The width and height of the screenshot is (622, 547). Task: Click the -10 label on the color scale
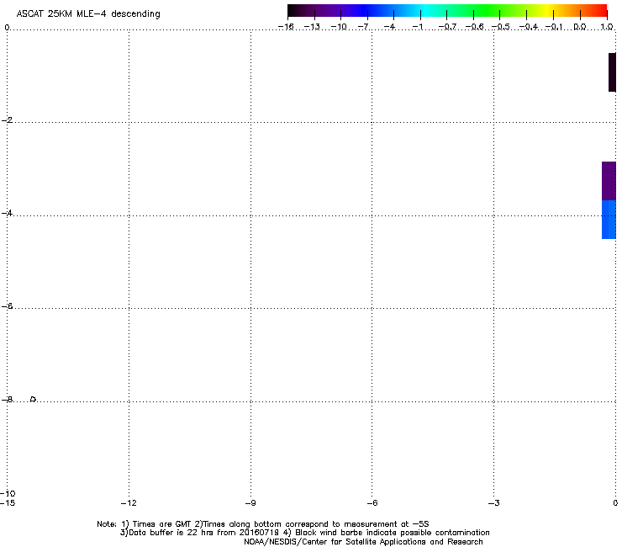(339, 27)
